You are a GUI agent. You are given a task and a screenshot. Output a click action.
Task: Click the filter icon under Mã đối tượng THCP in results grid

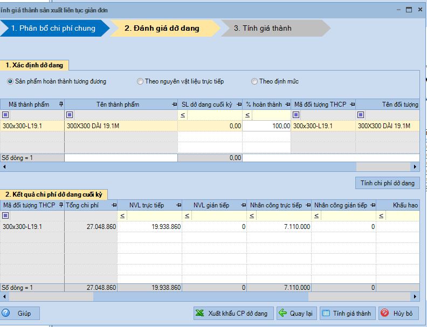tap(5, 215)
